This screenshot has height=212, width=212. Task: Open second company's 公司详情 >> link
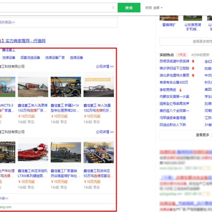(x=105, y=132)
